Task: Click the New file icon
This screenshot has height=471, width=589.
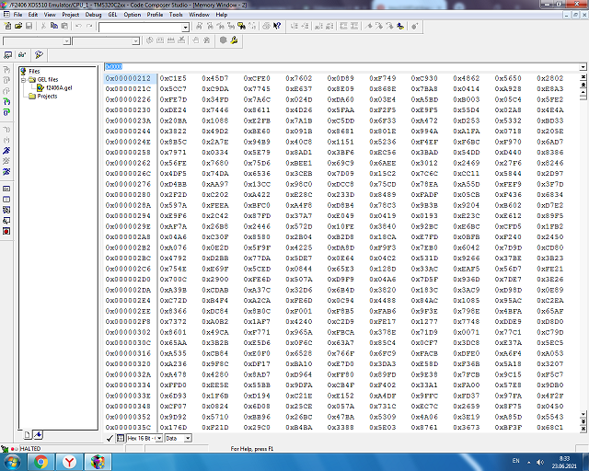Action: pos(7,26)
